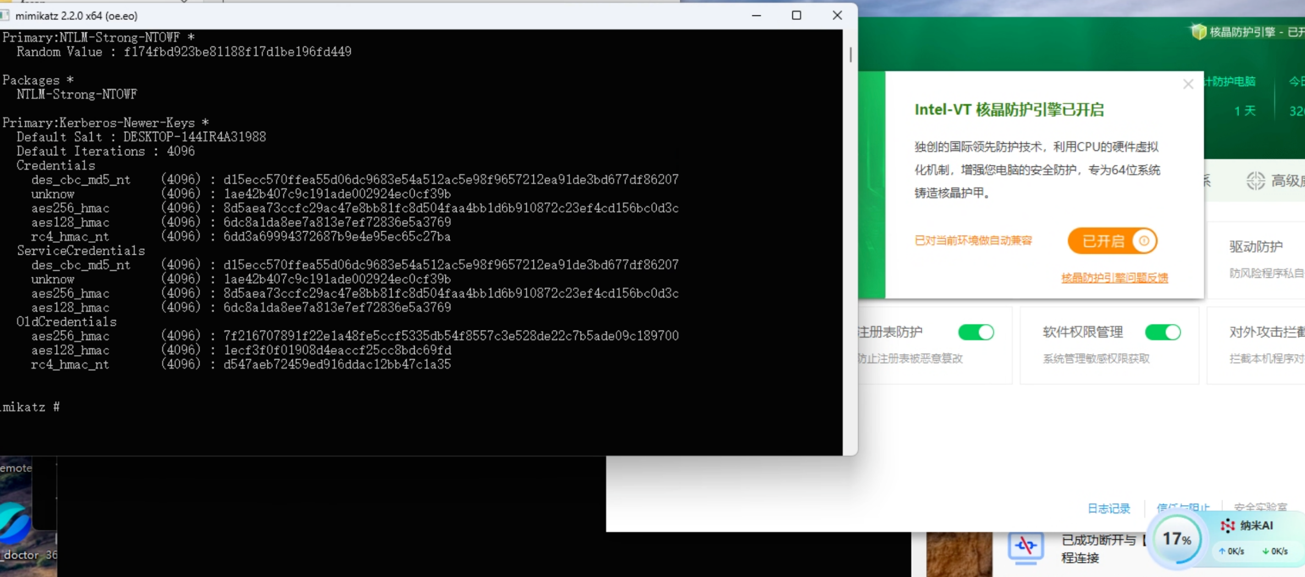
Task: Click the round icon beside 高级 tab
Action: pyautogui.click(x=1256, y=181)
